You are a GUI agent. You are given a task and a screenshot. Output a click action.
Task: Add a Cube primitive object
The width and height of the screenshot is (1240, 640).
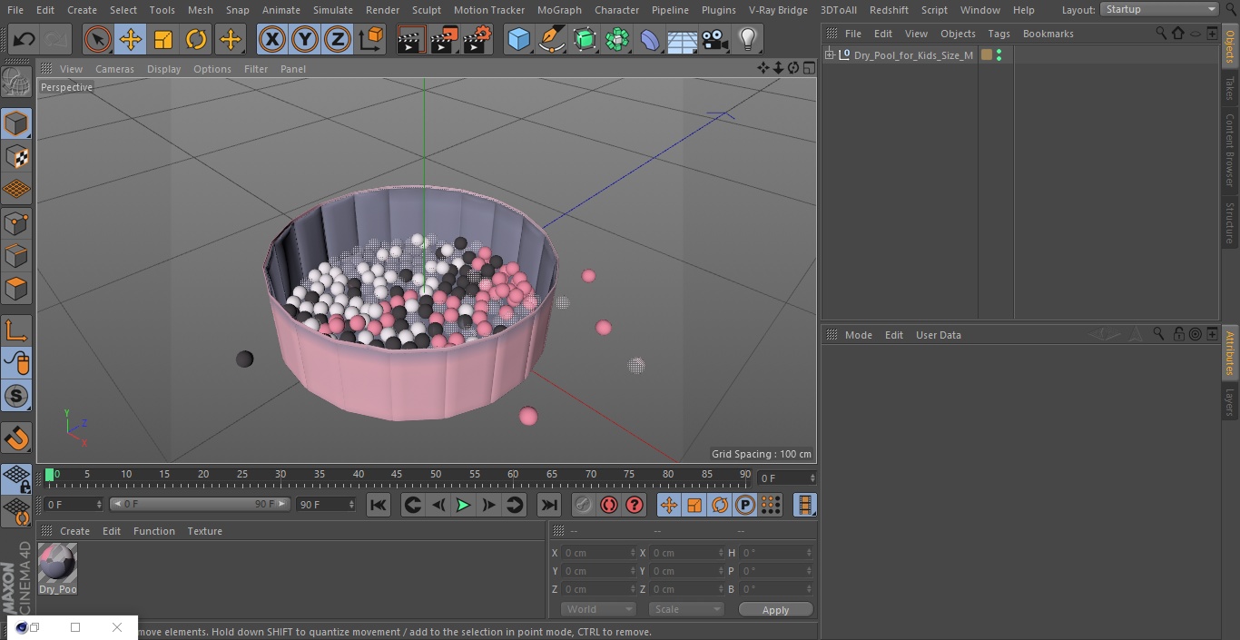tap(518, 39)
